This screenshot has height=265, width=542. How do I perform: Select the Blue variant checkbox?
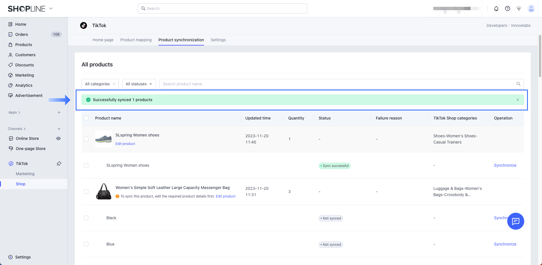[x=86, y=244]
